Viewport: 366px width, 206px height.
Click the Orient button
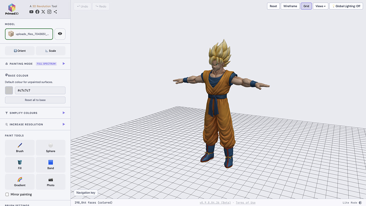pos(20,51)
